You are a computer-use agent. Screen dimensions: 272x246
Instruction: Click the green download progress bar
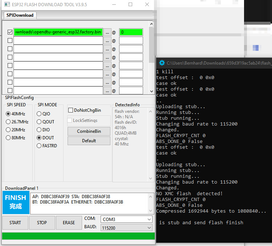click(78, 236)
